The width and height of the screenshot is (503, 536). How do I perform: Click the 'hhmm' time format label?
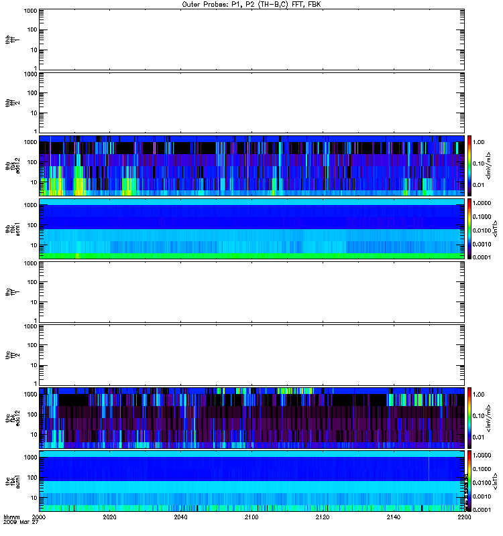pos(11,517)
